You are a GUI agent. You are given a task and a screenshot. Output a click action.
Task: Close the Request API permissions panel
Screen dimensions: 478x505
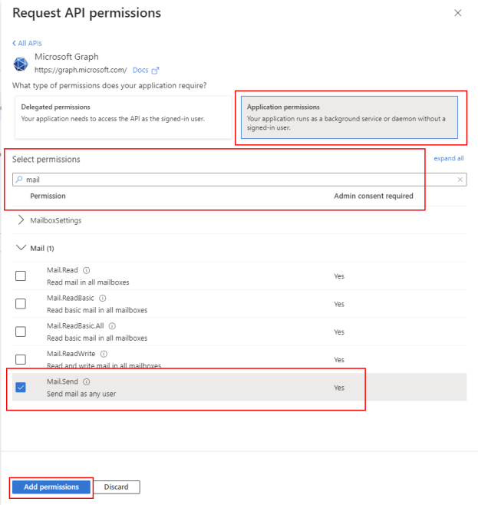[458, 13]
